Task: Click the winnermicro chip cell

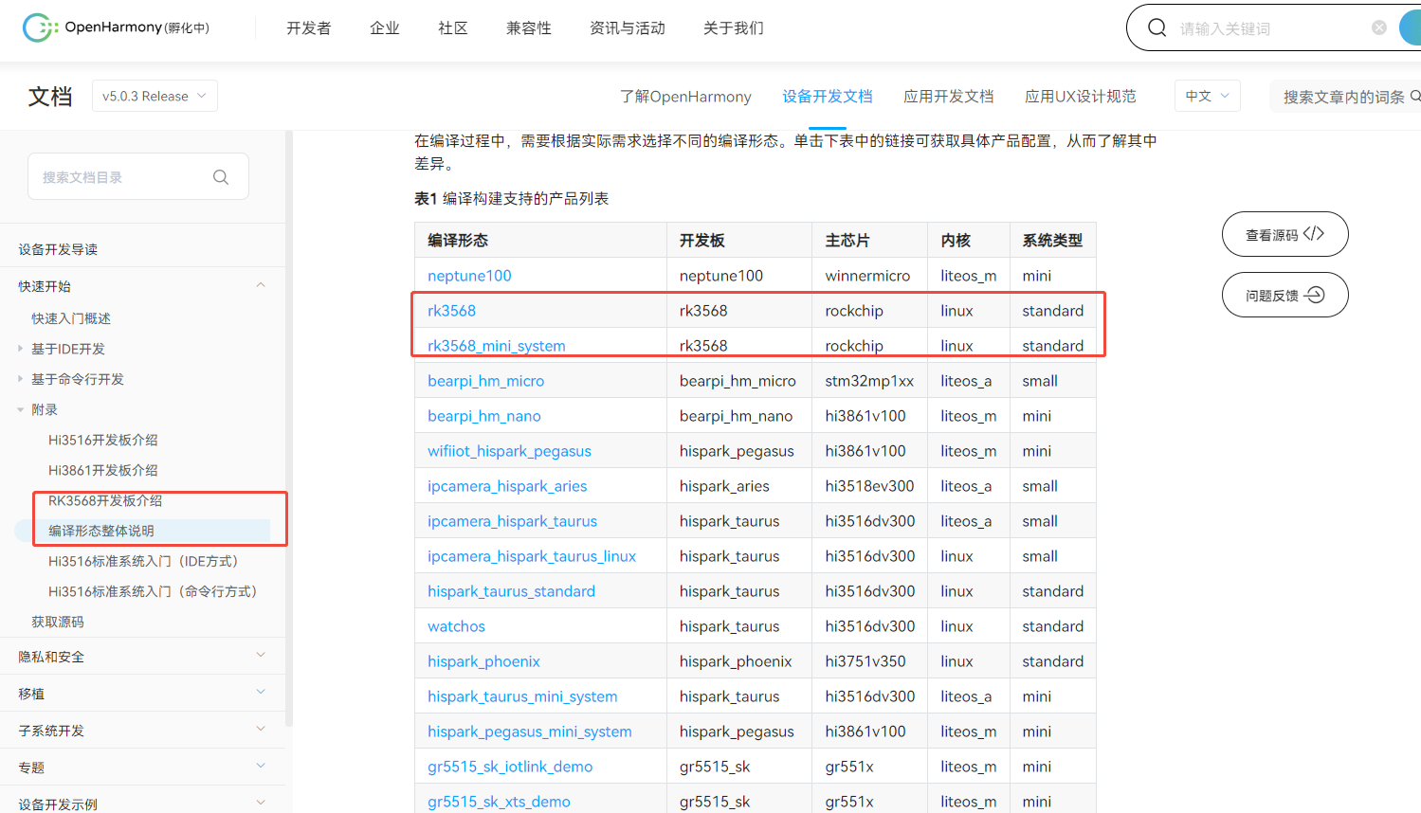Action: click(867, 276)
